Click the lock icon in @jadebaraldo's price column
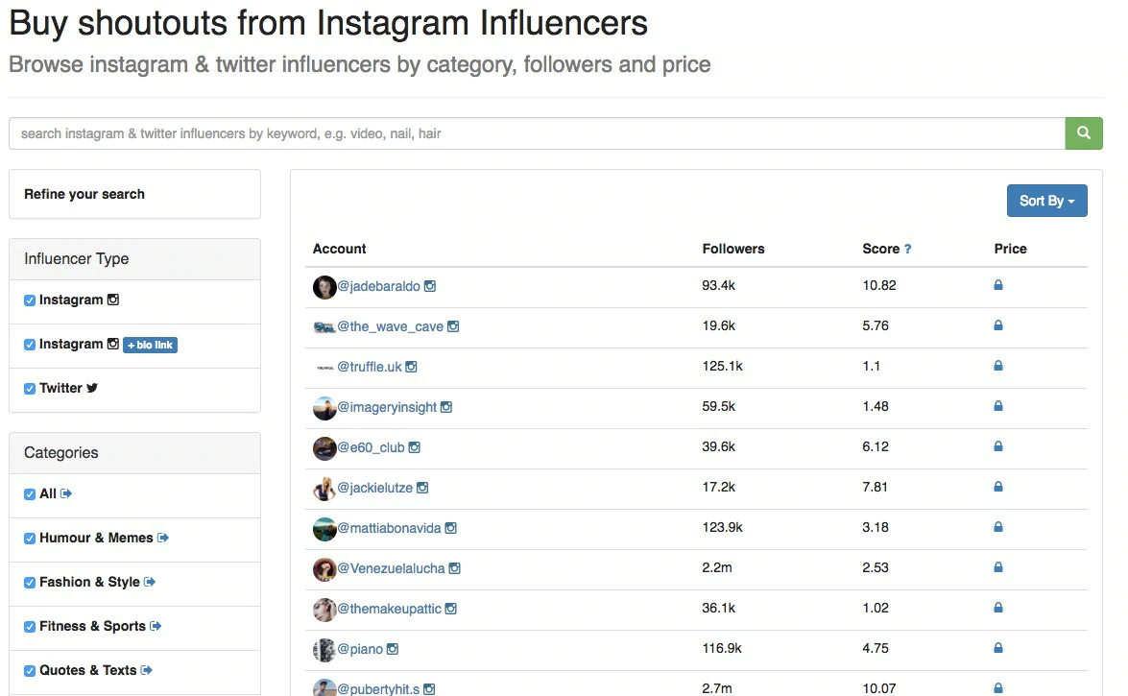 [x=998, y=285]
